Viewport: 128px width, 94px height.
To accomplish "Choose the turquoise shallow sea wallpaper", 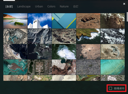I will pyautogui.click(x=113, y=67).
